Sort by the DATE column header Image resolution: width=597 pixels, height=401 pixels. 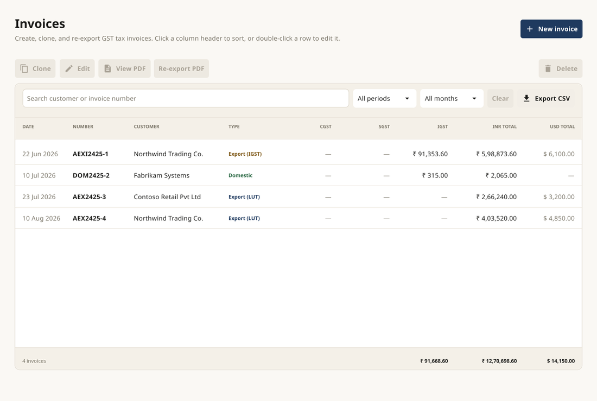click(28, 126)
